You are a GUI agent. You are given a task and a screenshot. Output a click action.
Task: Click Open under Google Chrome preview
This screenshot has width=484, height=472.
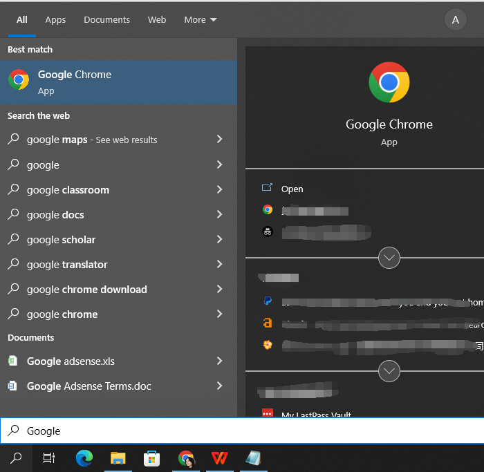(292, 189)
